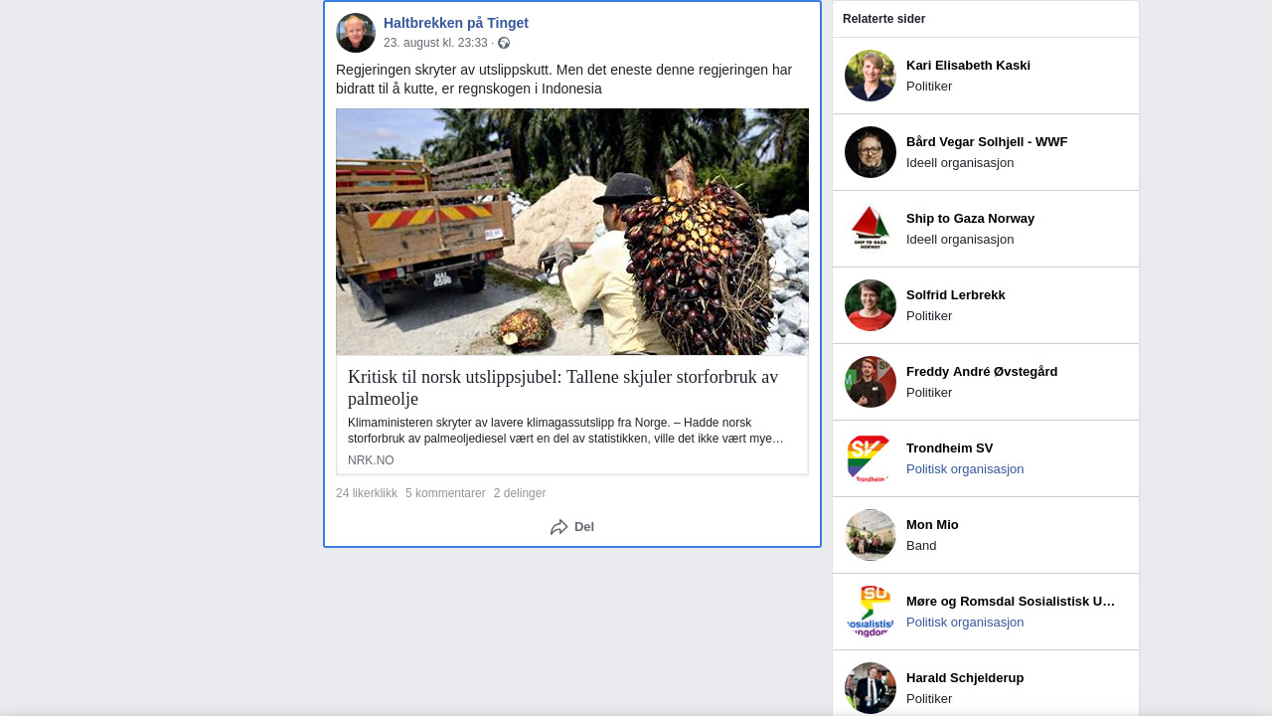Click article description starting Klimaministeren skryter
Screen dimensions: 1272x716
click(565, 431)
